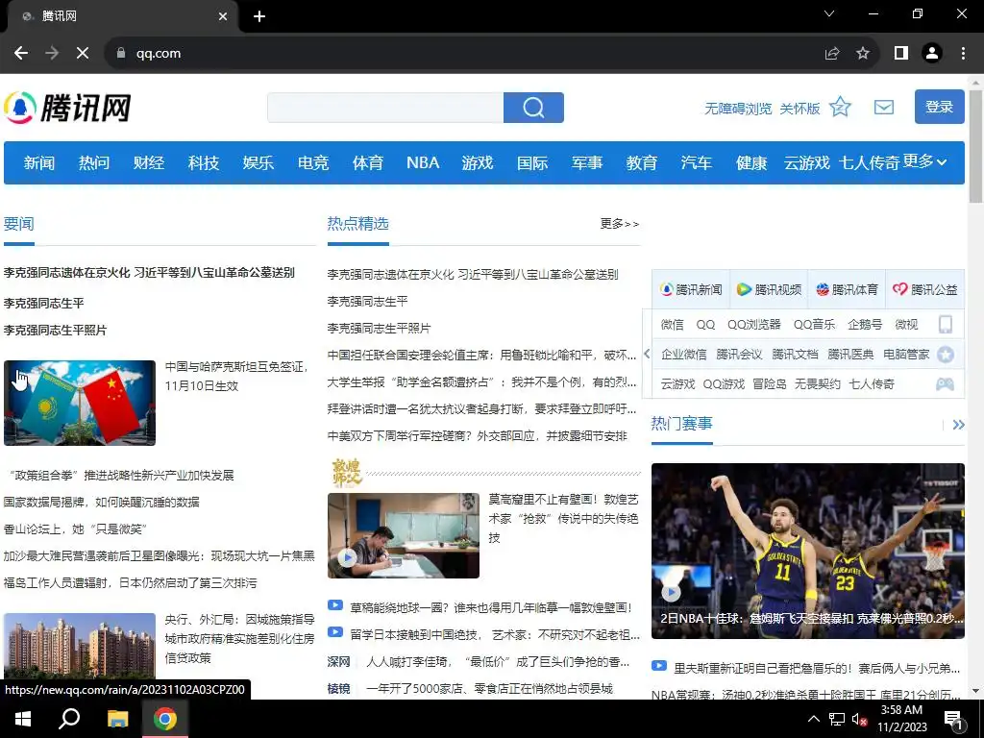Open the apartment buildings news thumbnail
984x738 pixels.
80,647
